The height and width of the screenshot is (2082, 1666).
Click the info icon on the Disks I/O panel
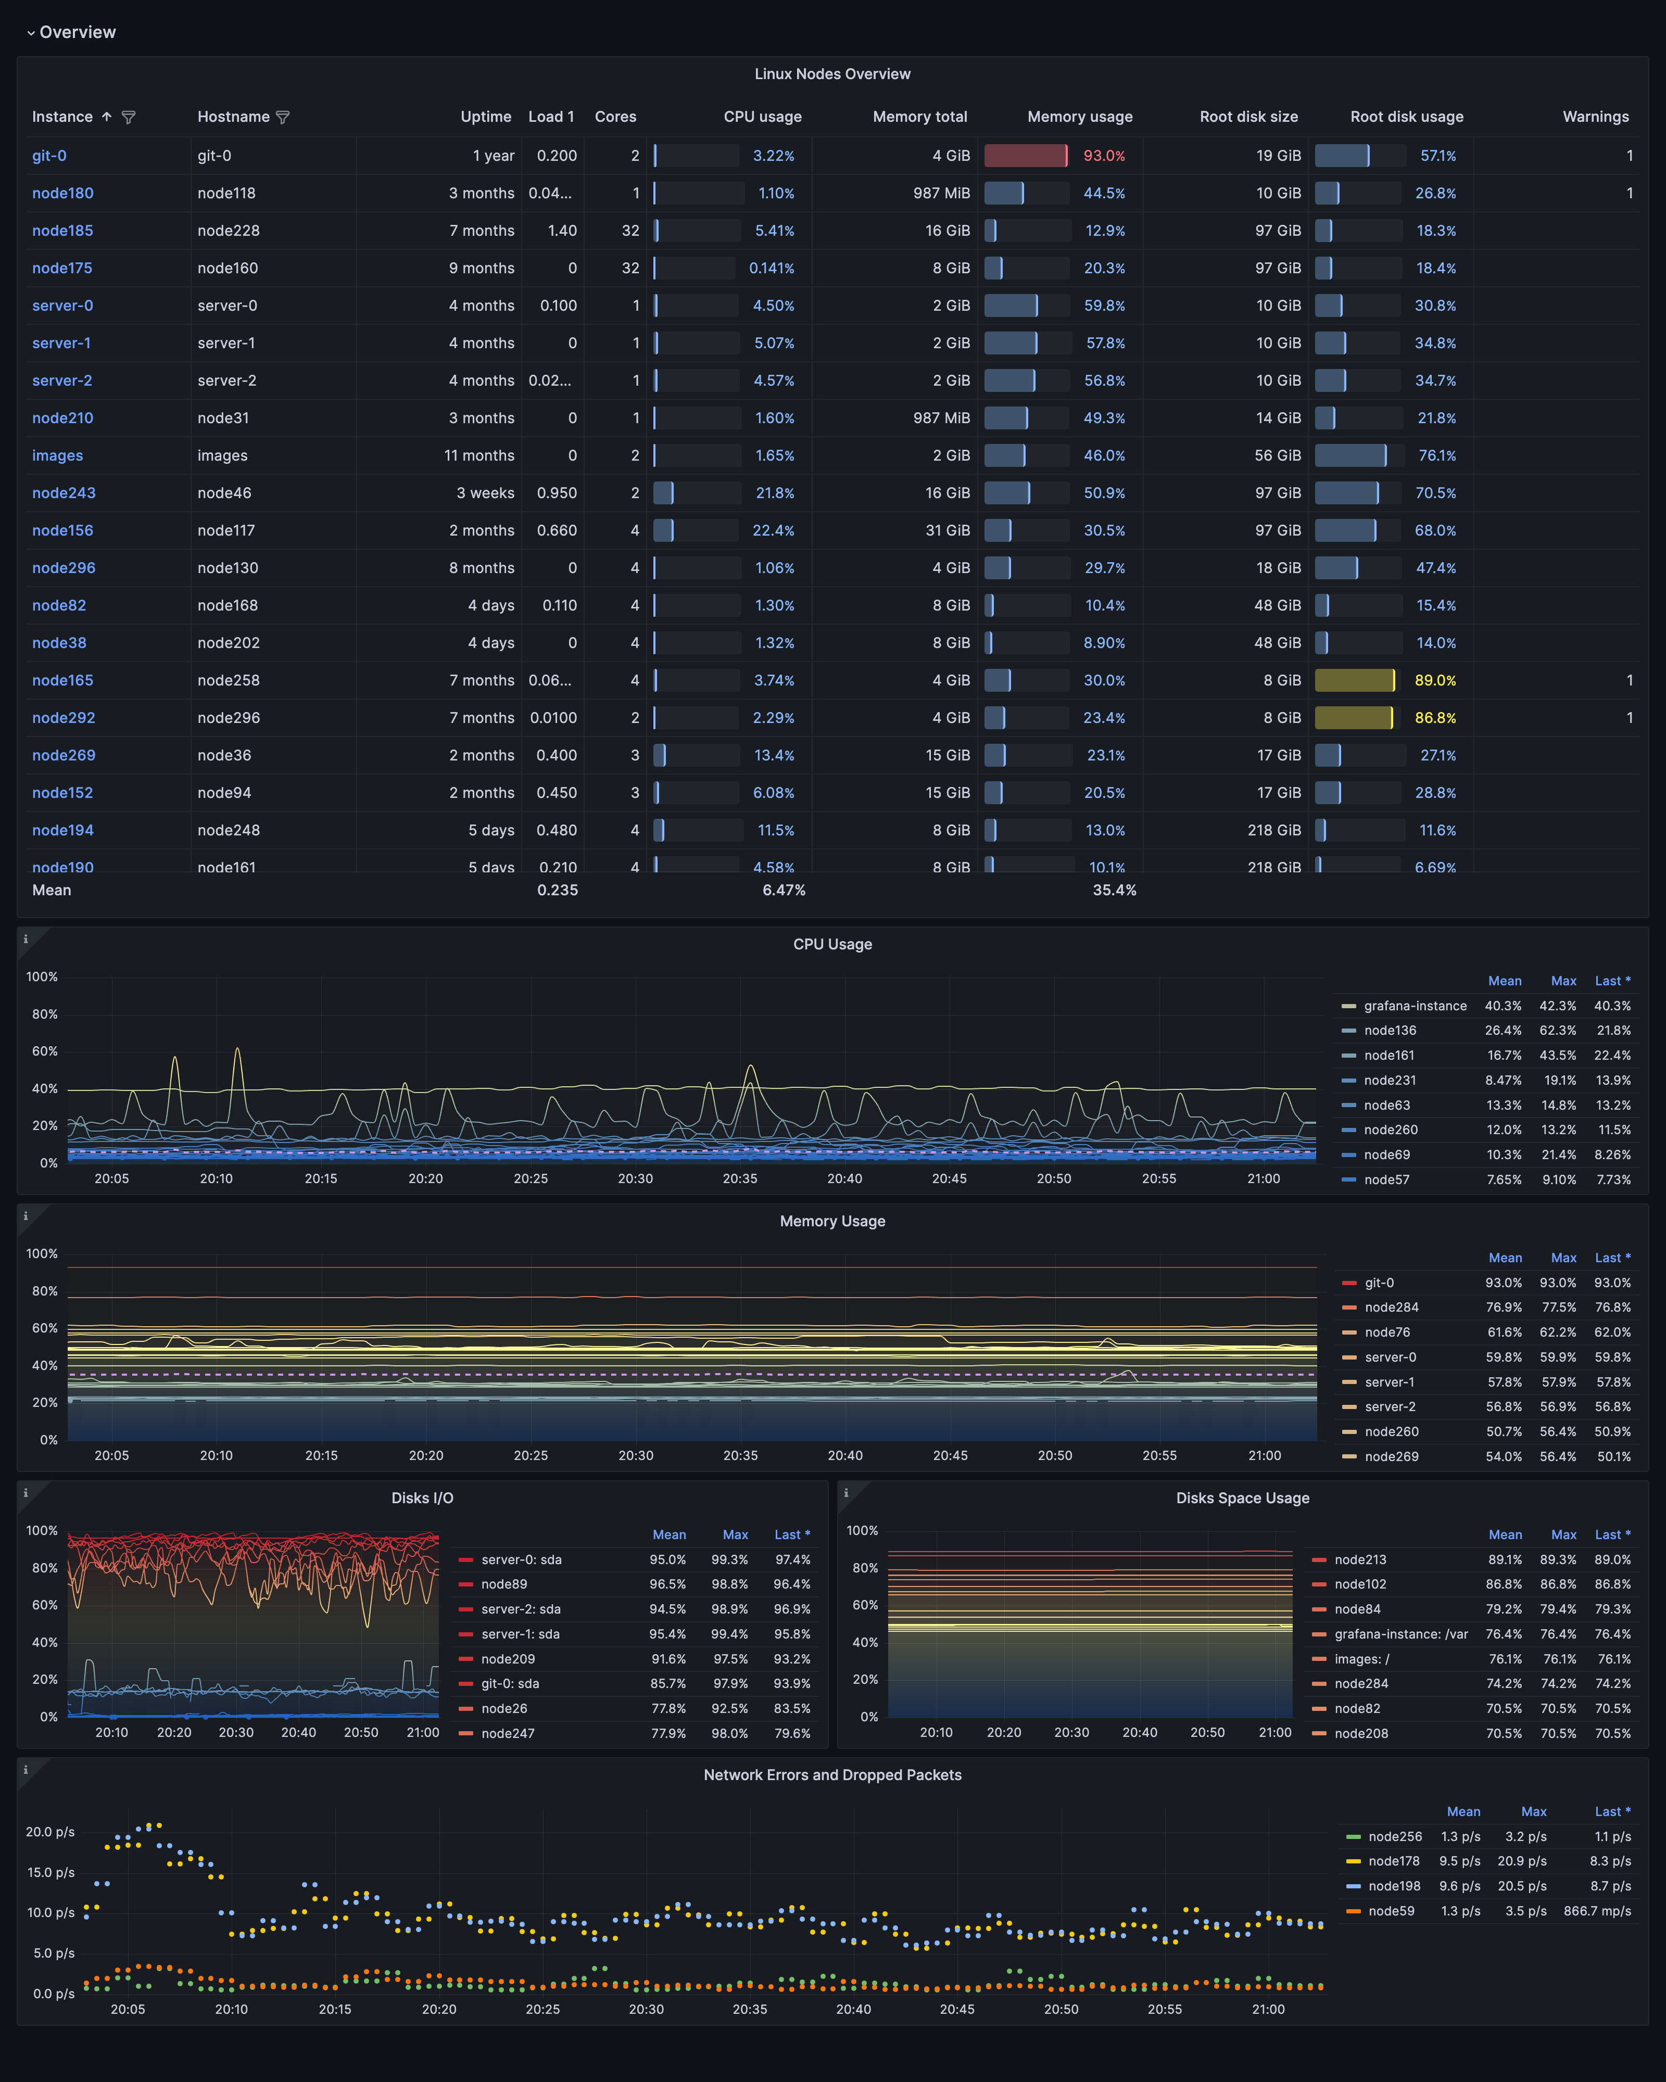pos(26,1494)
